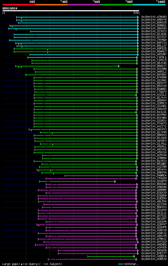
Task: Click the green ~80% identity legend segment
Action: (117, 5)
